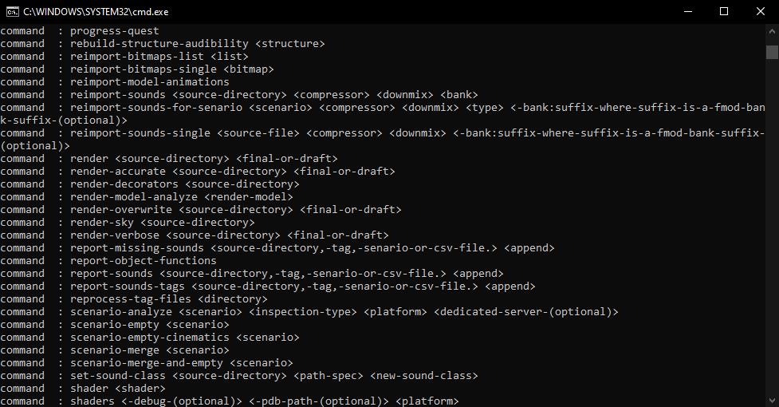Click the C:\WINDOWS\SYSTEM32\cmd.exe title text
The height and width of the screenshot is (407, 779).
(96, 12)
